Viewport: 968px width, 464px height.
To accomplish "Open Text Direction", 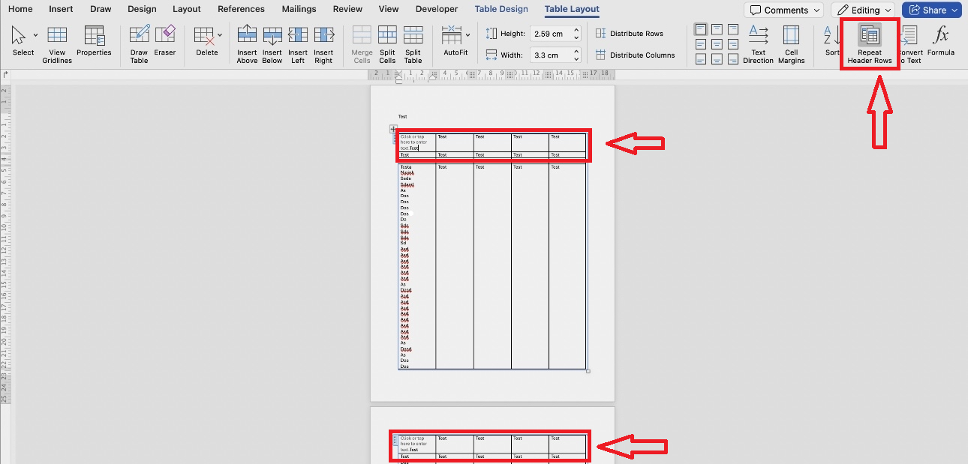I will pyautogui.click(x=758, y=44).
